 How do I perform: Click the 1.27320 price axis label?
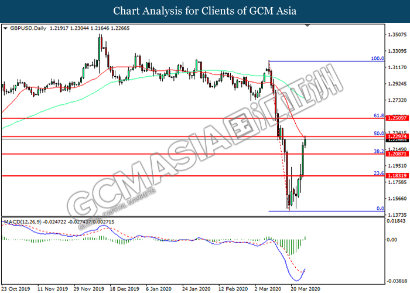coord(398,100)
